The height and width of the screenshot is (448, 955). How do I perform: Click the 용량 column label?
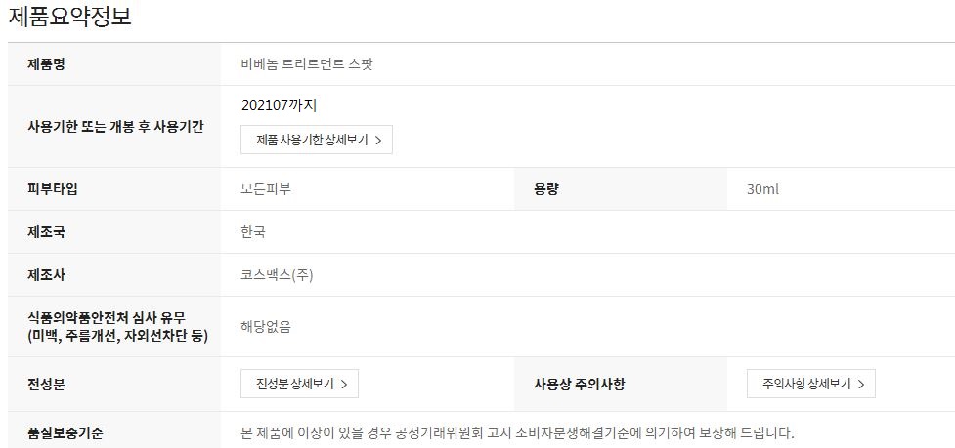pyautogui.click(x=545, y=188)
